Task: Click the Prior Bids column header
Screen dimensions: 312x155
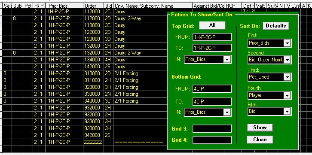Action: [x=65, y=6]
